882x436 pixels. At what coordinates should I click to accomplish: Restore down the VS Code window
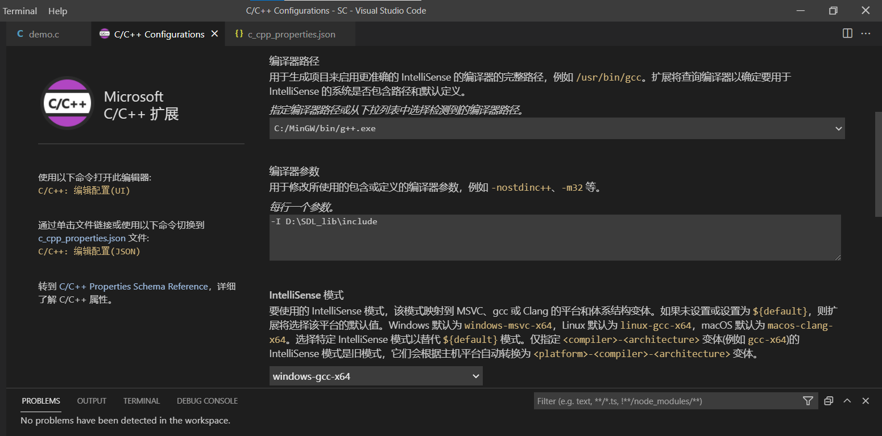pyautogui.click(x=834, y=11)
